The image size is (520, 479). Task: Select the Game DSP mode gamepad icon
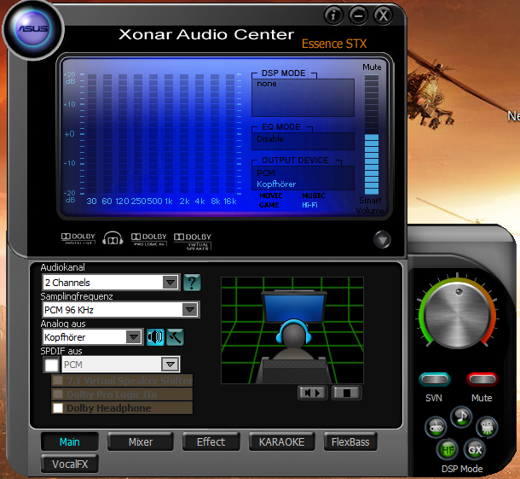[436, 427]
